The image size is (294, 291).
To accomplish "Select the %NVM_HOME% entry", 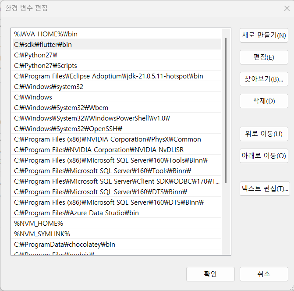I will tap(117, 223).
